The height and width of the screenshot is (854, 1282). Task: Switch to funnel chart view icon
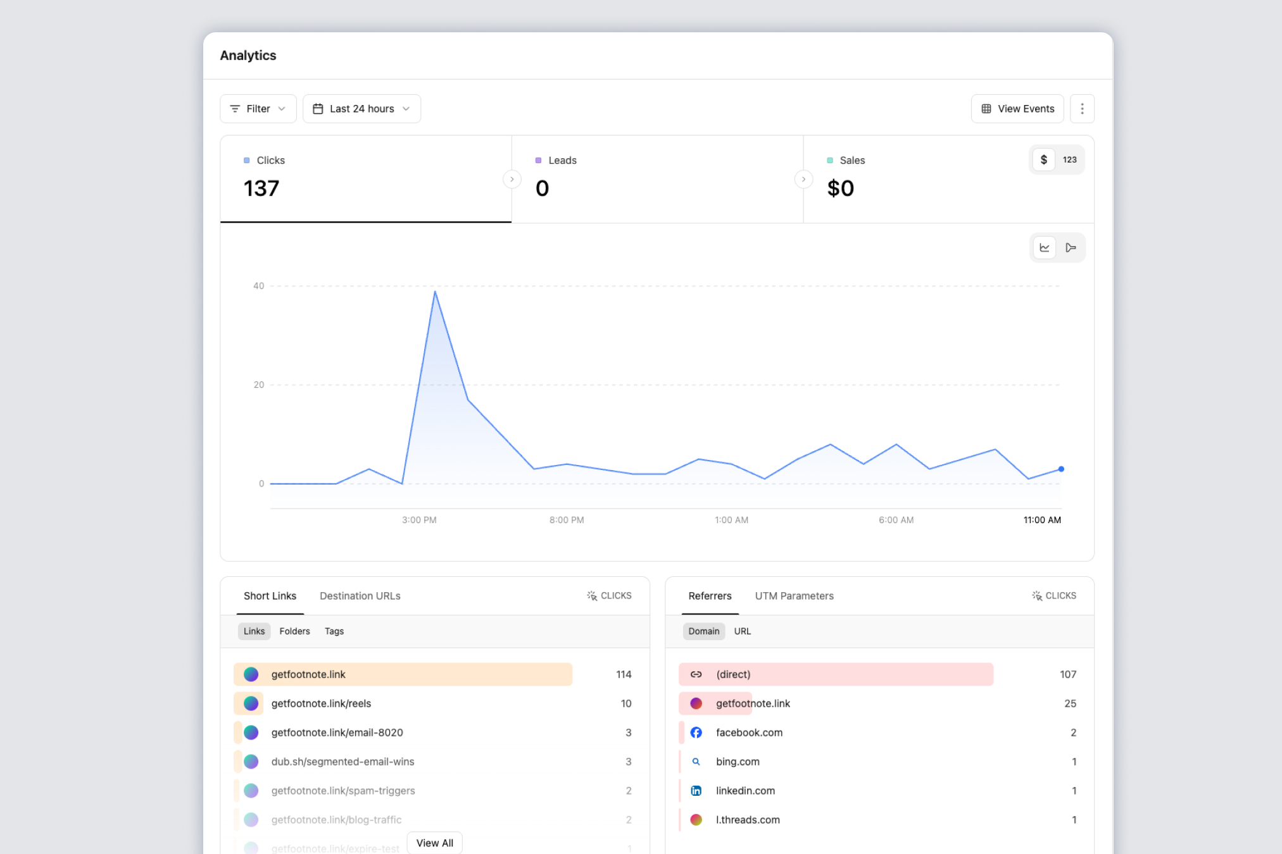click(1071, 247)
